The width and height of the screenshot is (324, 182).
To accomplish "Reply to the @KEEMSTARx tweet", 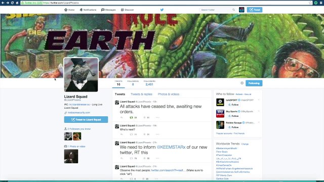I will tap(121, 158).
